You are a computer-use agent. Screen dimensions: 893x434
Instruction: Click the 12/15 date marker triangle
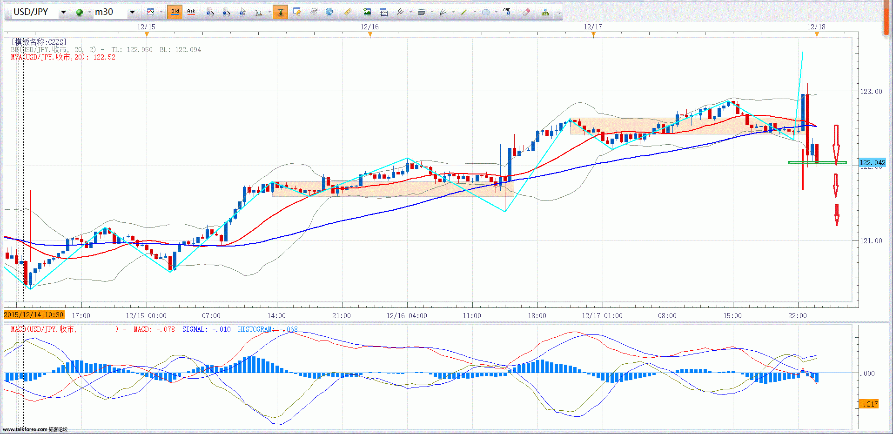(147, 34)
